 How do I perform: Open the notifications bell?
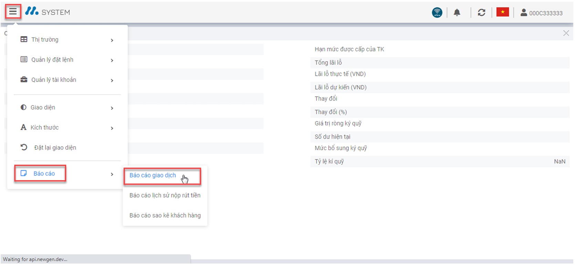(457, 13)
